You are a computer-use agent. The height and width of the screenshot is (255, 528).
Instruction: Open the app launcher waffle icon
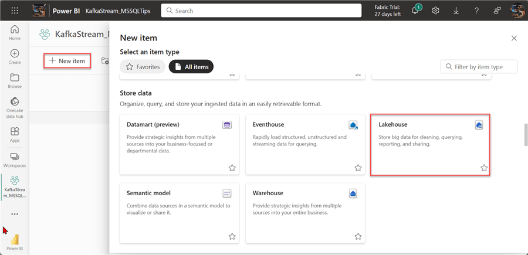15,11
